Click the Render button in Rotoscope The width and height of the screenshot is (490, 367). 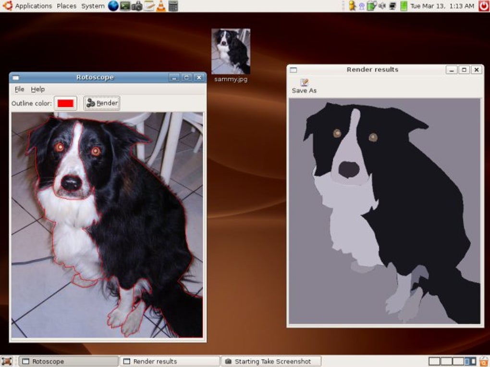(102, 103)
